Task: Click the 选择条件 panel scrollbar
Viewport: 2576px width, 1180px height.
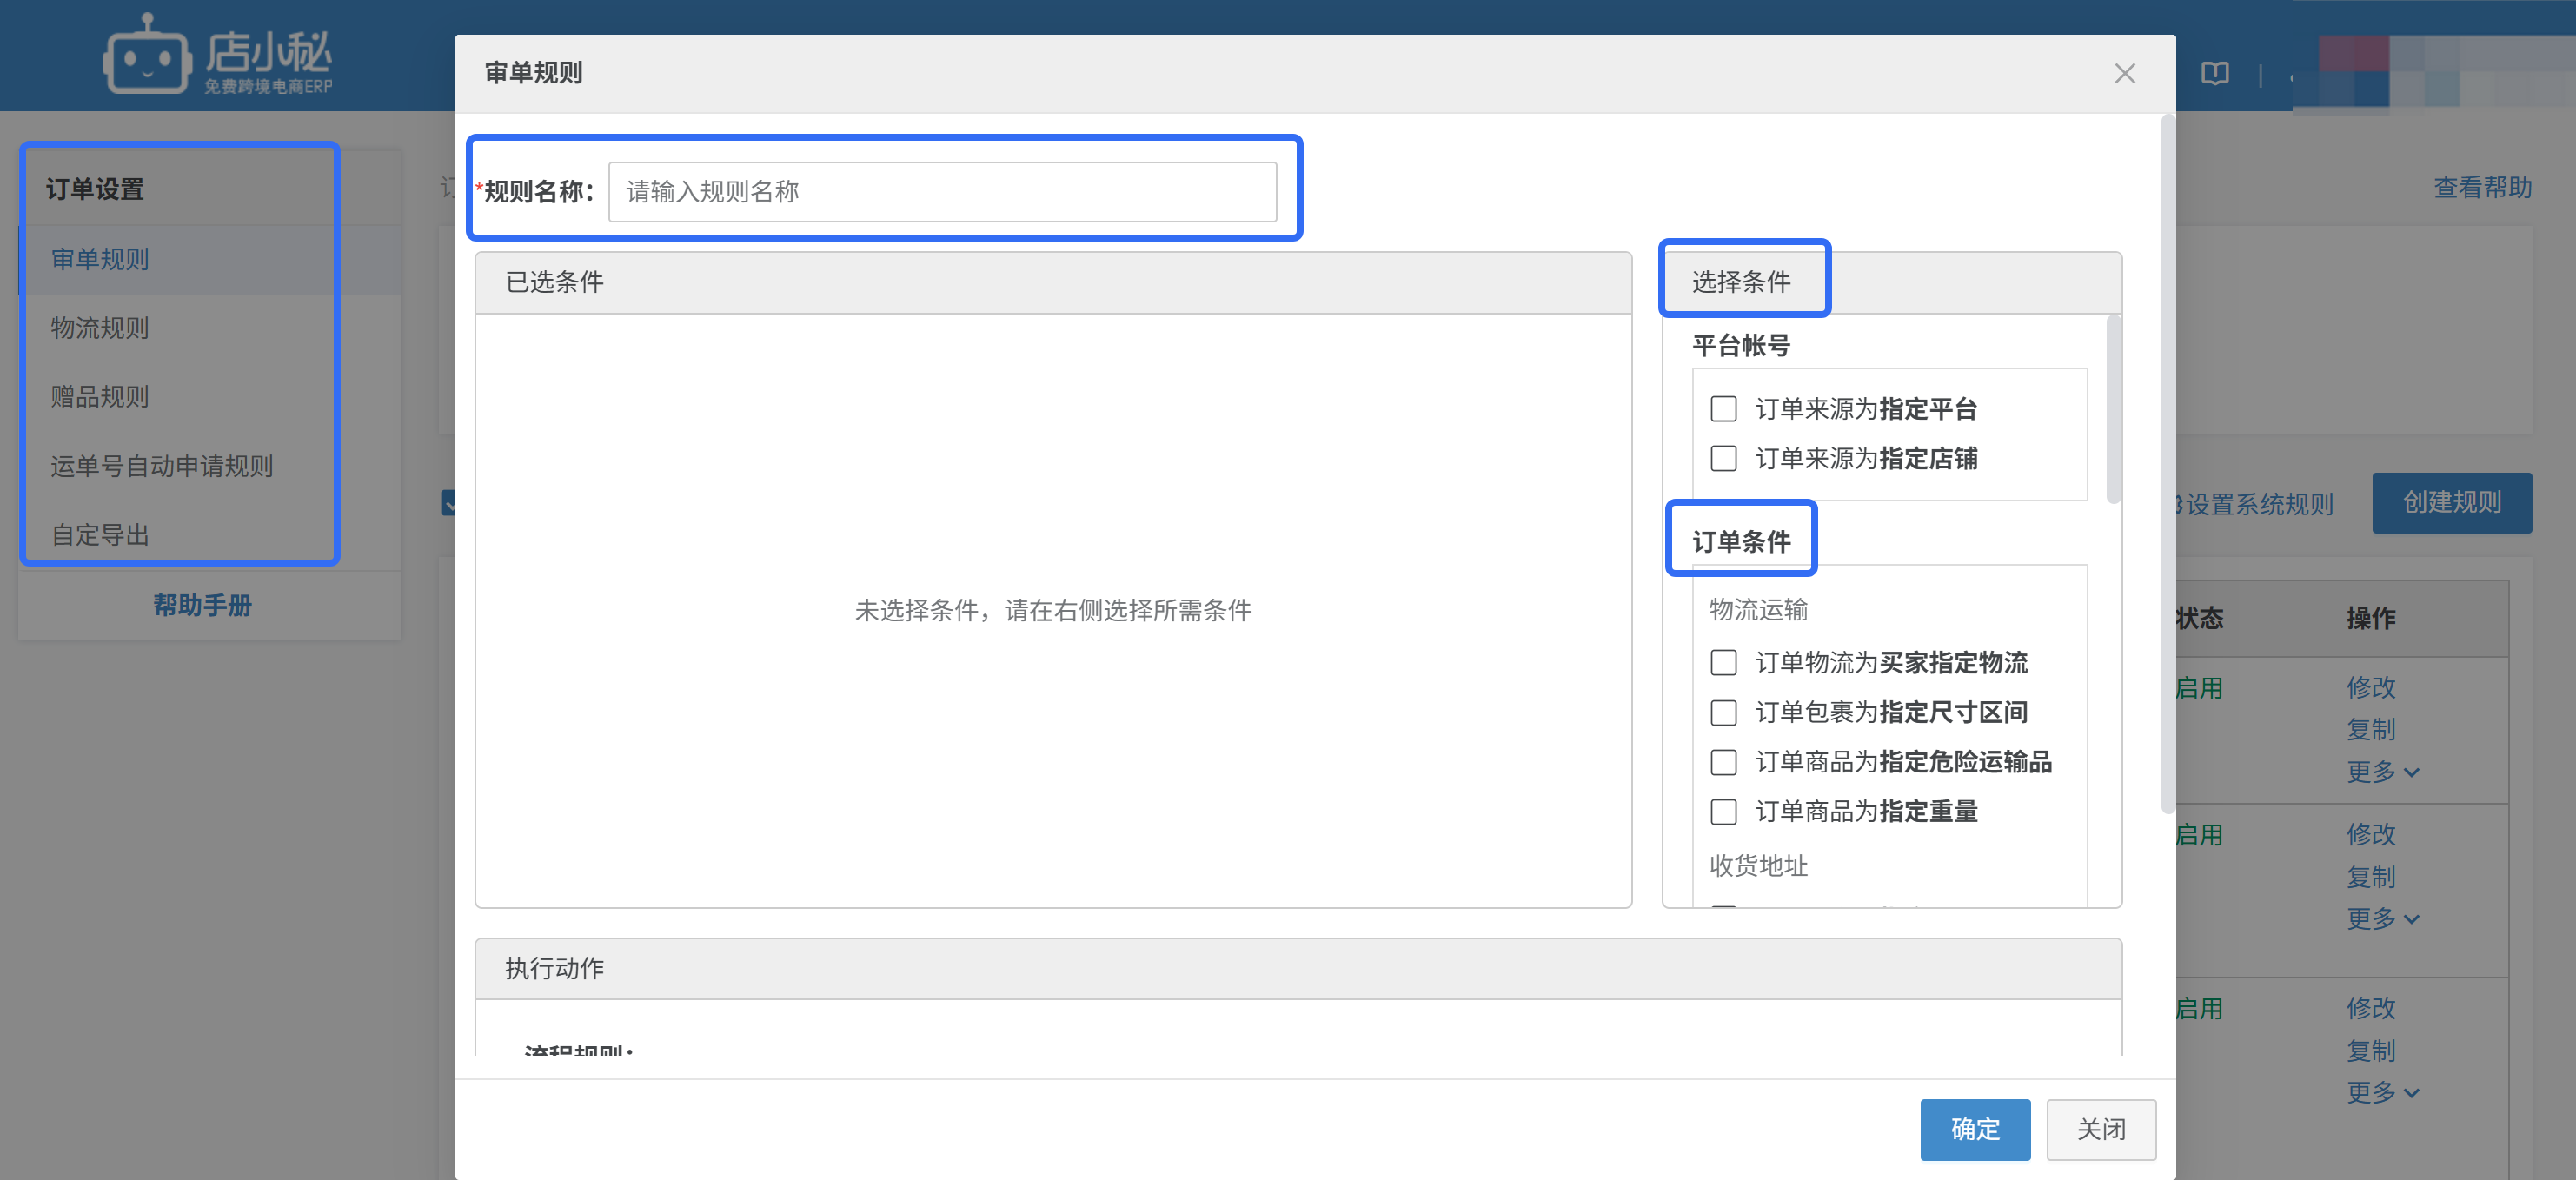Action: [2113, 410]
